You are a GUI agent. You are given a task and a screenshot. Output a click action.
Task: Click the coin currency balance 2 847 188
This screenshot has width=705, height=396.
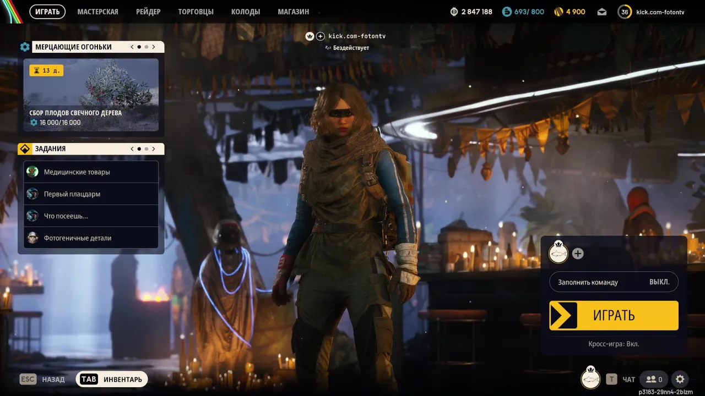point(471,12)
